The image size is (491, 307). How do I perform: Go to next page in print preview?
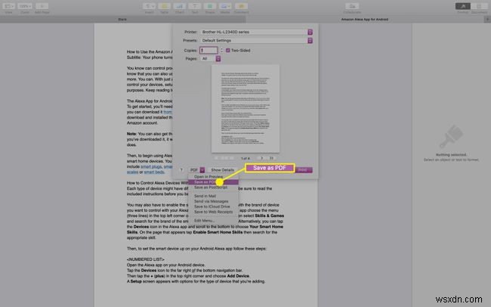click(x=262, y=158)
